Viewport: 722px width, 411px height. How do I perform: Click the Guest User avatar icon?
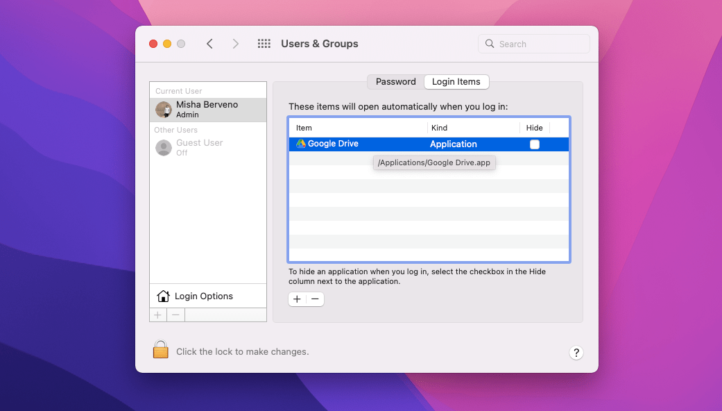click(x=163, y=147)
